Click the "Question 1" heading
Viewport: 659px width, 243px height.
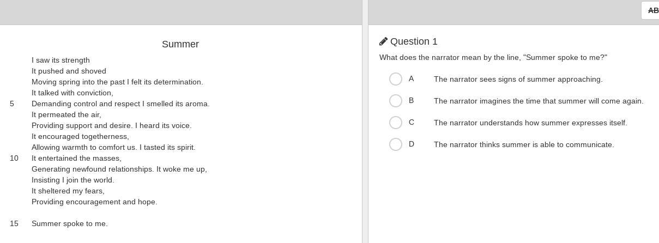click(x=414, y=41)
